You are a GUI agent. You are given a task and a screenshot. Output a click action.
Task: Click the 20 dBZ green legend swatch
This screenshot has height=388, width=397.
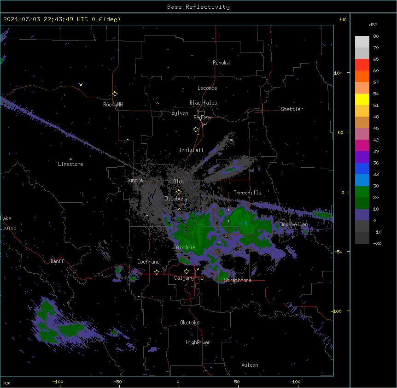[x=362, y=203]
